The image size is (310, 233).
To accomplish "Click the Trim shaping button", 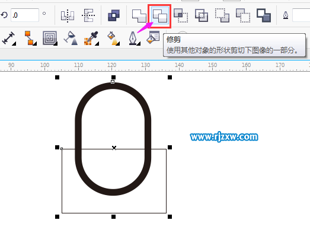I will pyautogui.click(x=160, y=15).
